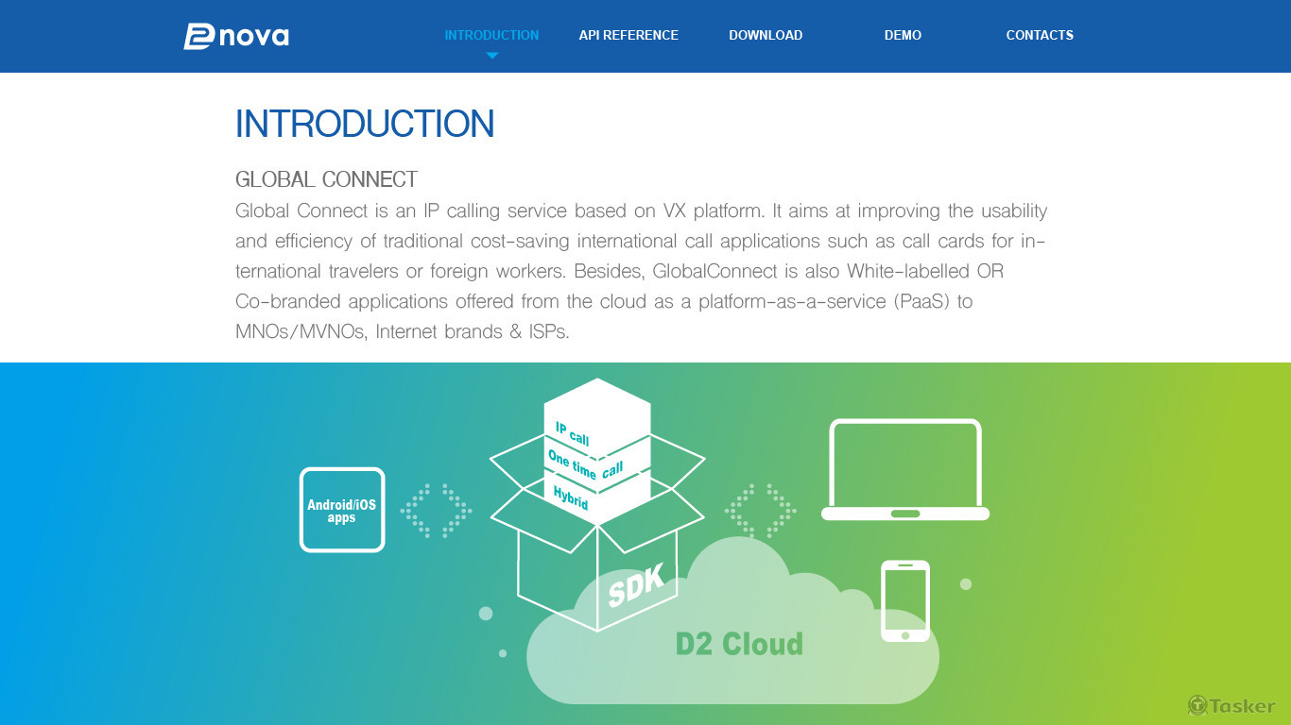
Task: Click the GLOBAL CONNECT subheading
Action: 326,179
